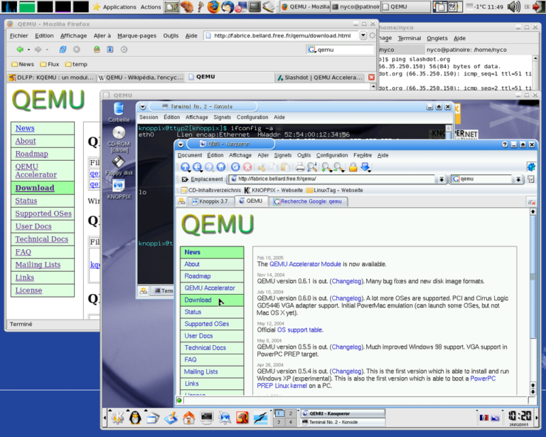This screenshot has height=437, width=546.
Task: Click the Firefox Reload icon
Action: tap(63, 50)
